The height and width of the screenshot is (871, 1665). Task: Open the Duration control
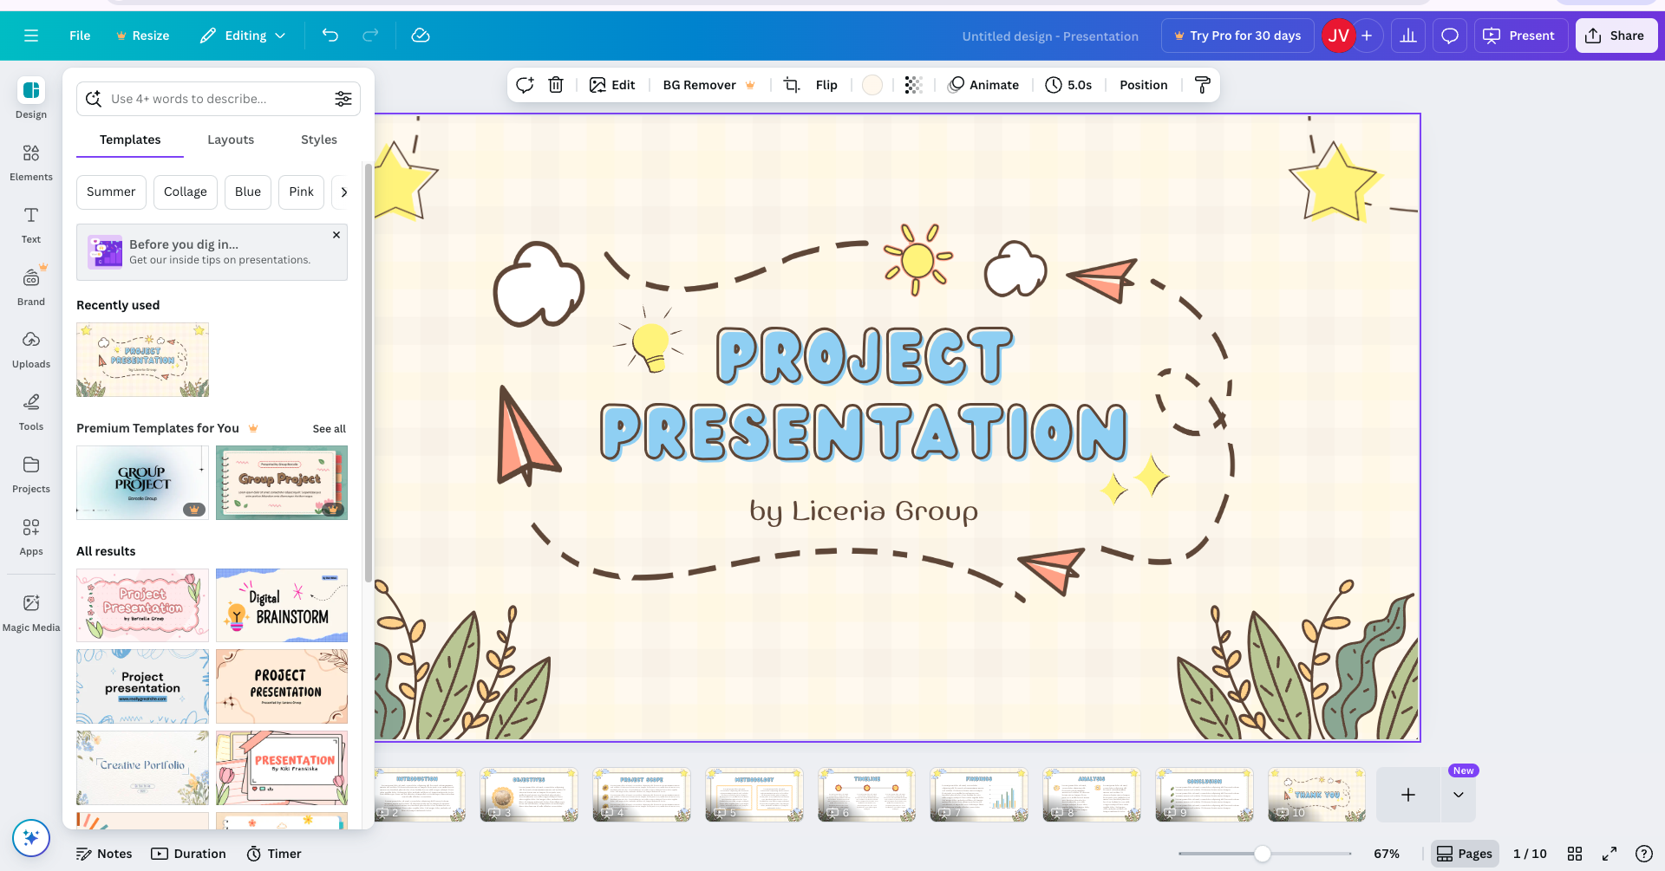tap(188, 854)
